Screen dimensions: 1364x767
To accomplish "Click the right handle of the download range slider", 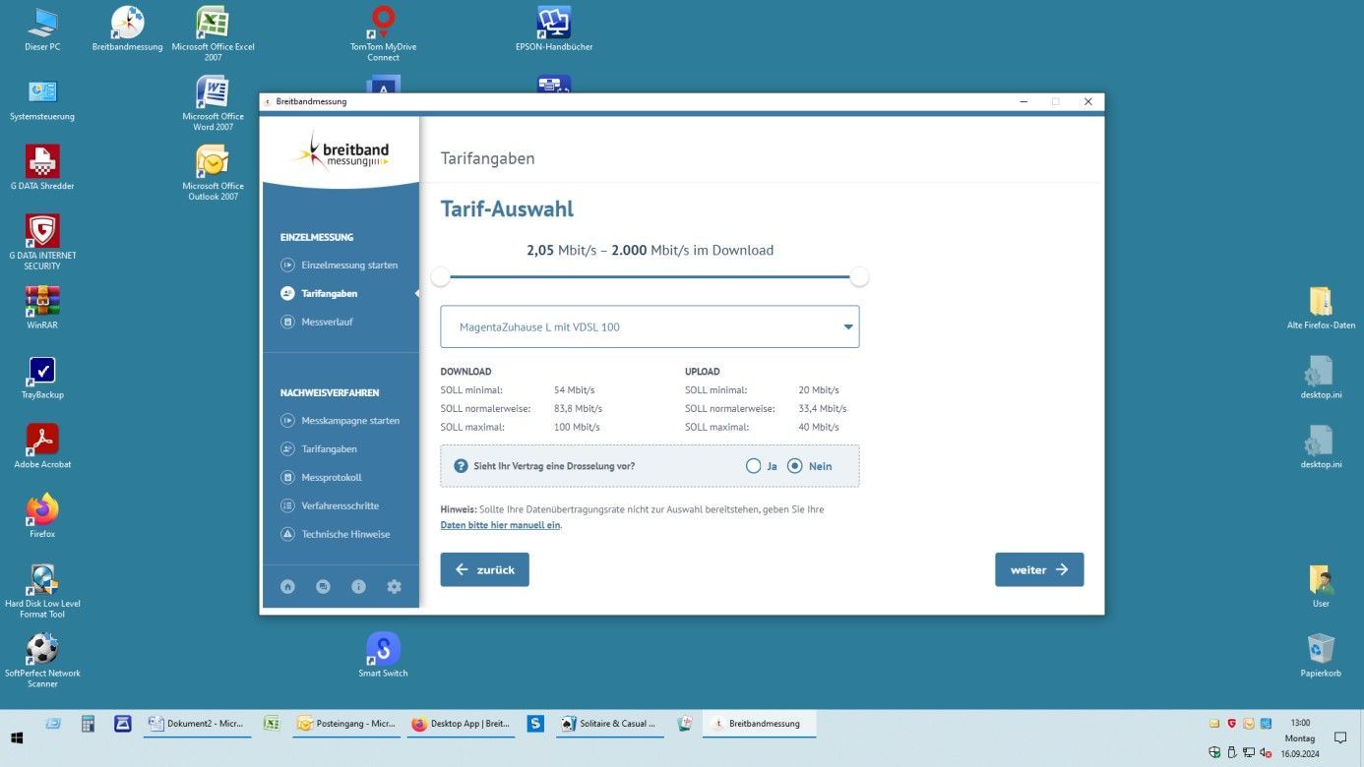I will coord(859,277).
